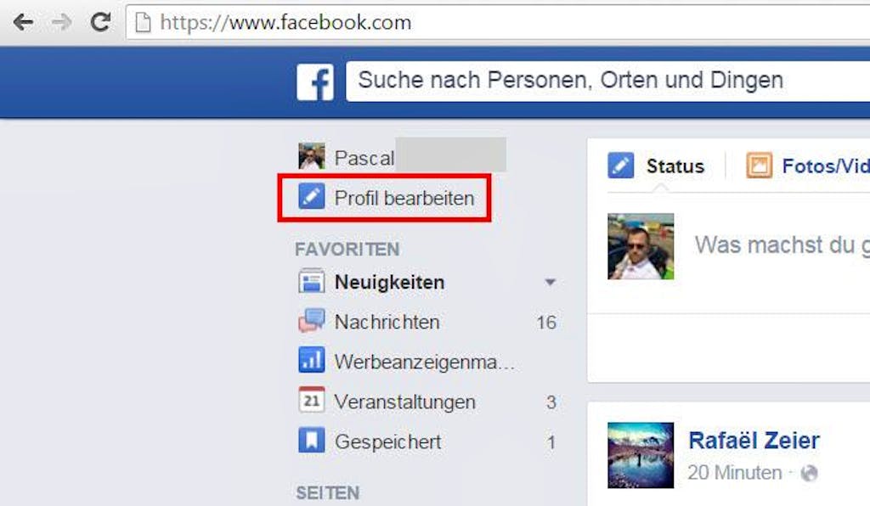Expand the Neuigkeiten dropdown arrow

tap(550, 282)
